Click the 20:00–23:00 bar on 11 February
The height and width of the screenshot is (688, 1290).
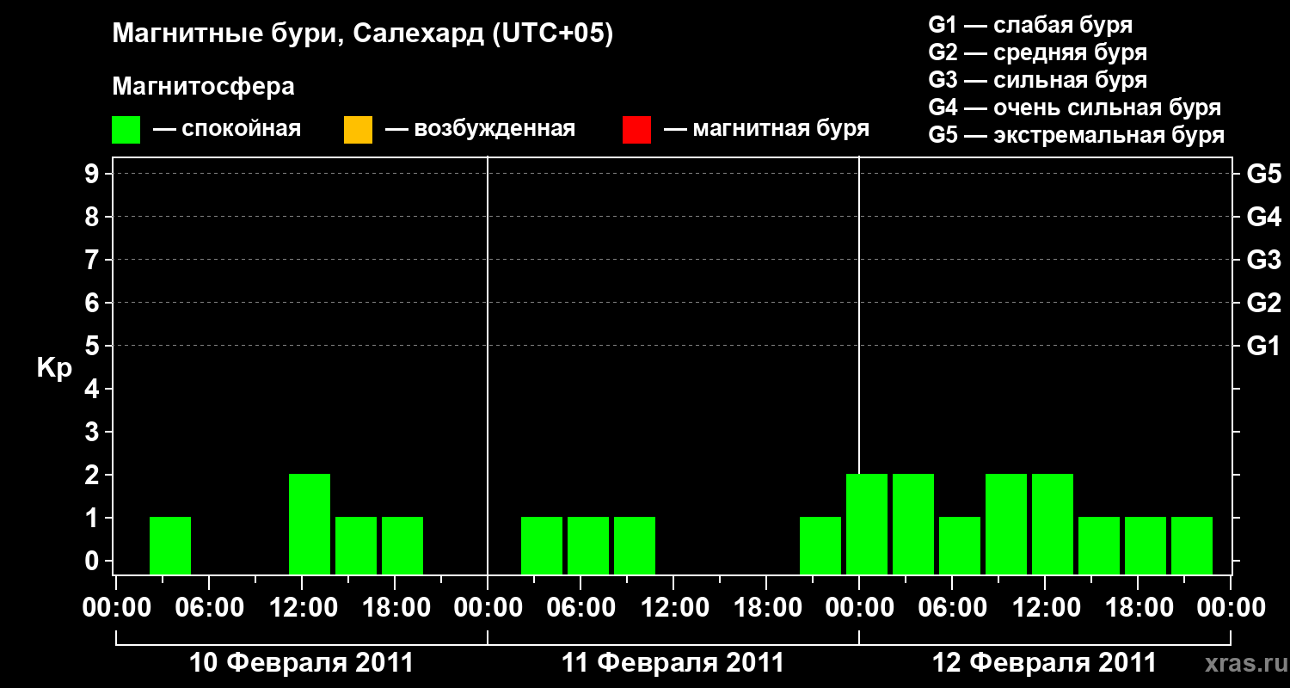820,545
